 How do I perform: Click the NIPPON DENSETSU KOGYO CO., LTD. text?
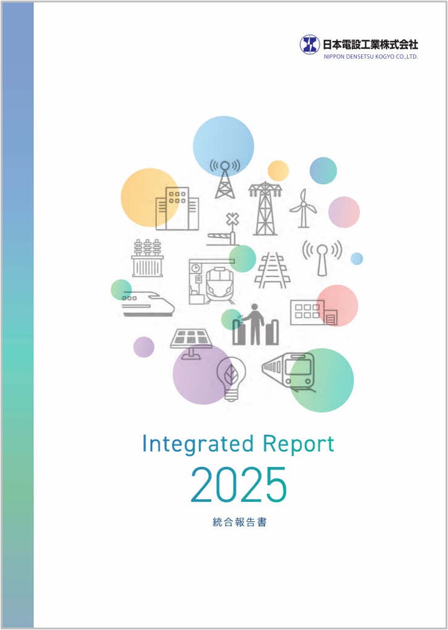pos(370,57)
